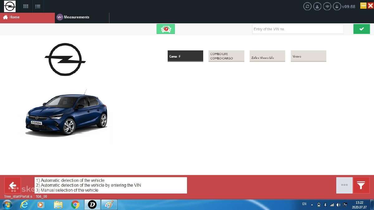Screen dimensions: 374x210
Task: Select COMBO LIFE / COMBO CARGO model
Action: tap(226, 56)
